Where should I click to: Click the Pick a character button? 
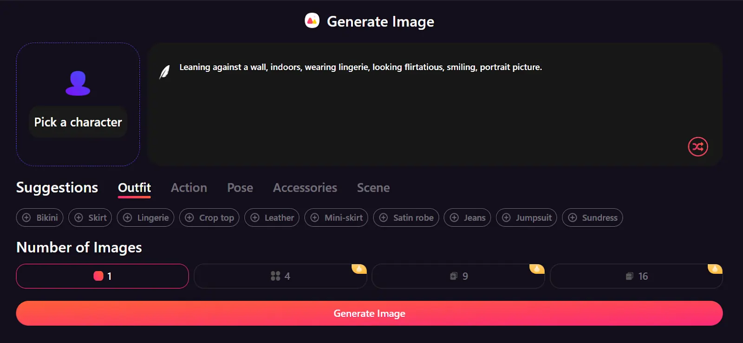click(78, 122)
